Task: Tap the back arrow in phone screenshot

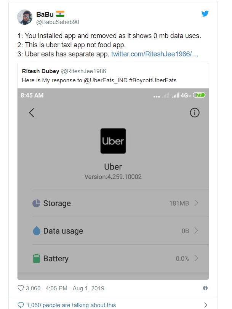Action: (x=32, y=113)
